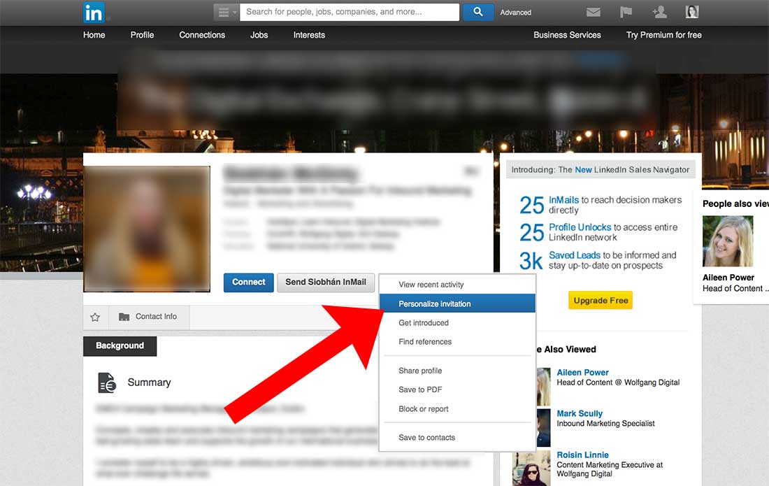
Task: Check notifications via the flag icon
Action: pyautogui.click(x=625, y=11)
